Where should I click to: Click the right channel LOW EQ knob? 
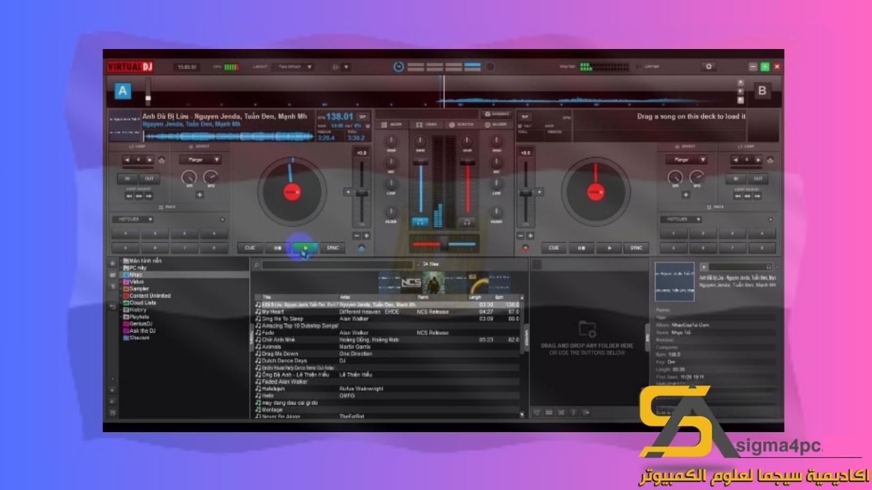[496, 186]
